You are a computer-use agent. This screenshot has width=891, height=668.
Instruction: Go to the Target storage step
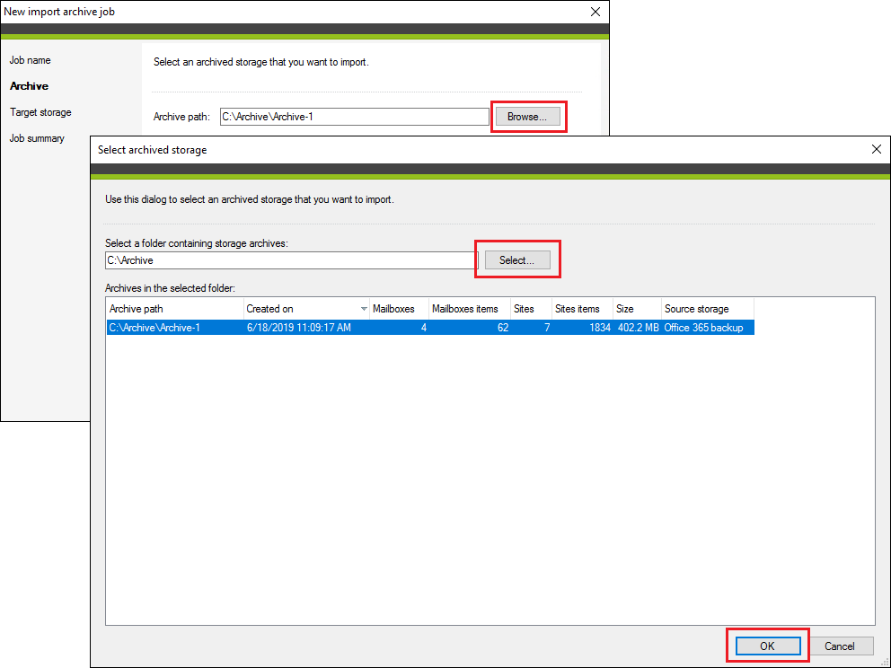[40, 112]
